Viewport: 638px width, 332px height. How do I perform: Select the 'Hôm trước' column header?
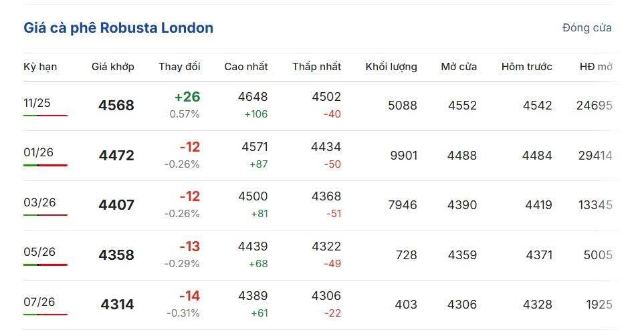(527, 67)
